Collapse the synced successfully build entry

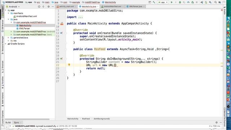pyautogui.click(x=10, y=126)
